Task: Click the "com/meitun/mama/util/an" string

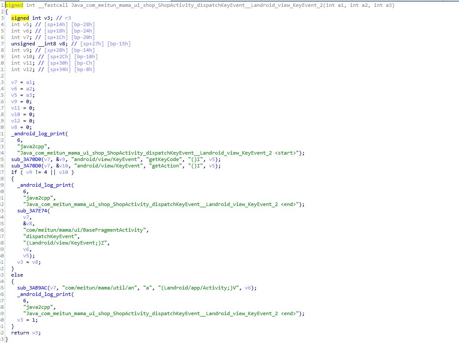Action: pyautogui.click(x=99, y=288)
